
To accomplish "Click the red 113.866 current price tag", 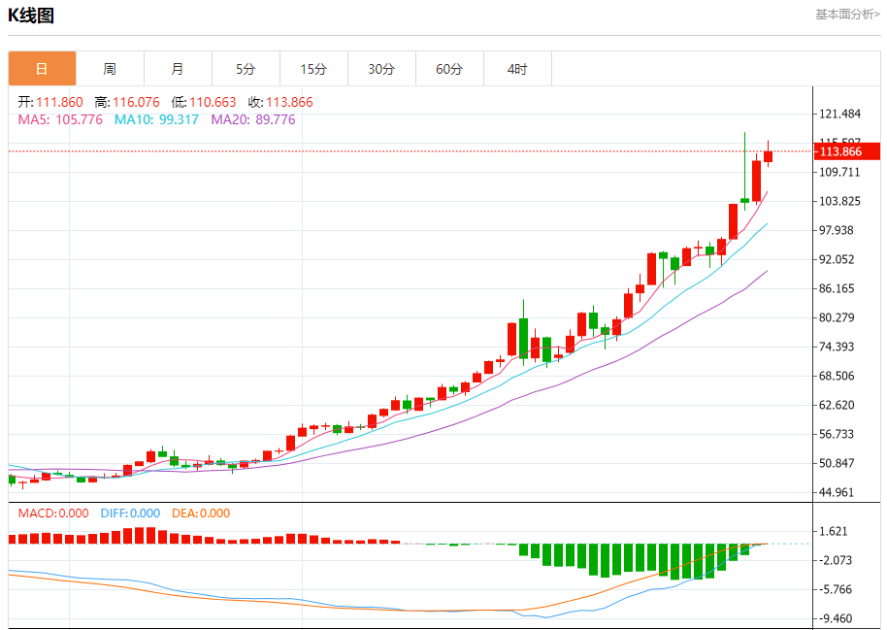I will tap(847, 151).
